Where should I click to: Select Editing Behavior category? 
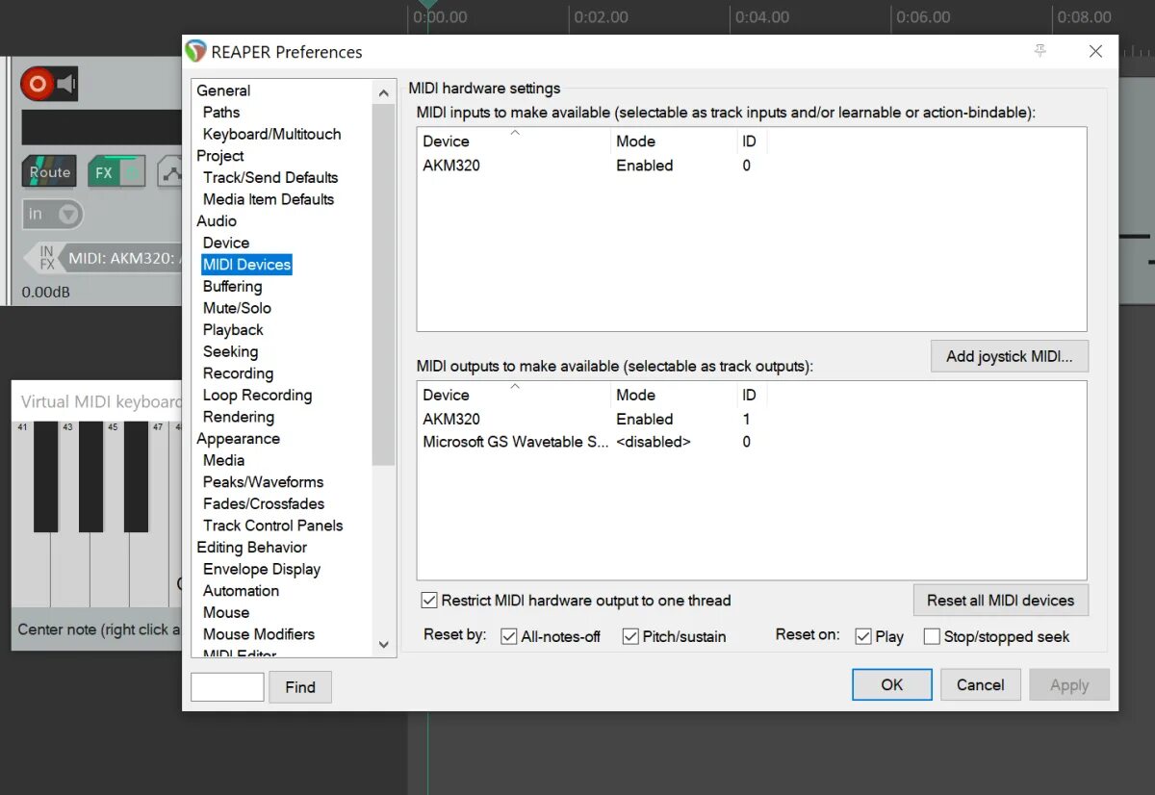pos(251,548)
